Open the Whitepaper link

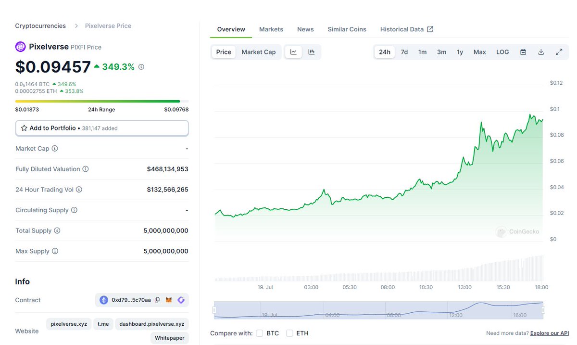[x=170, y=338]
